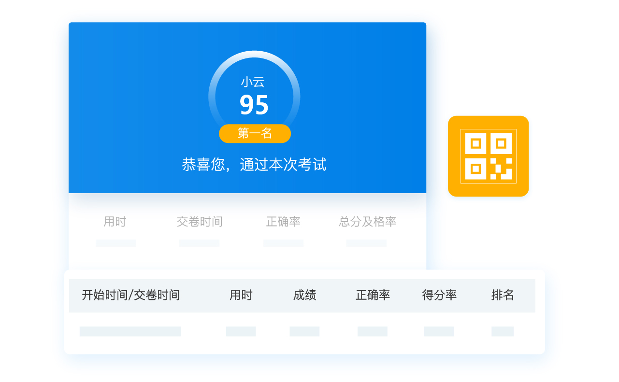The height and width of the screenshot is (382, 619).
Task: Click the name 小云 inside the score circle
Action: (253, 82)
